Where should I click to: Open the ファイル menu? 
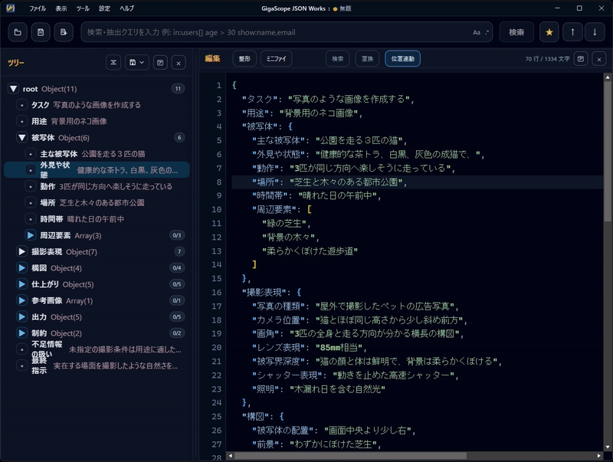point(38,8)
